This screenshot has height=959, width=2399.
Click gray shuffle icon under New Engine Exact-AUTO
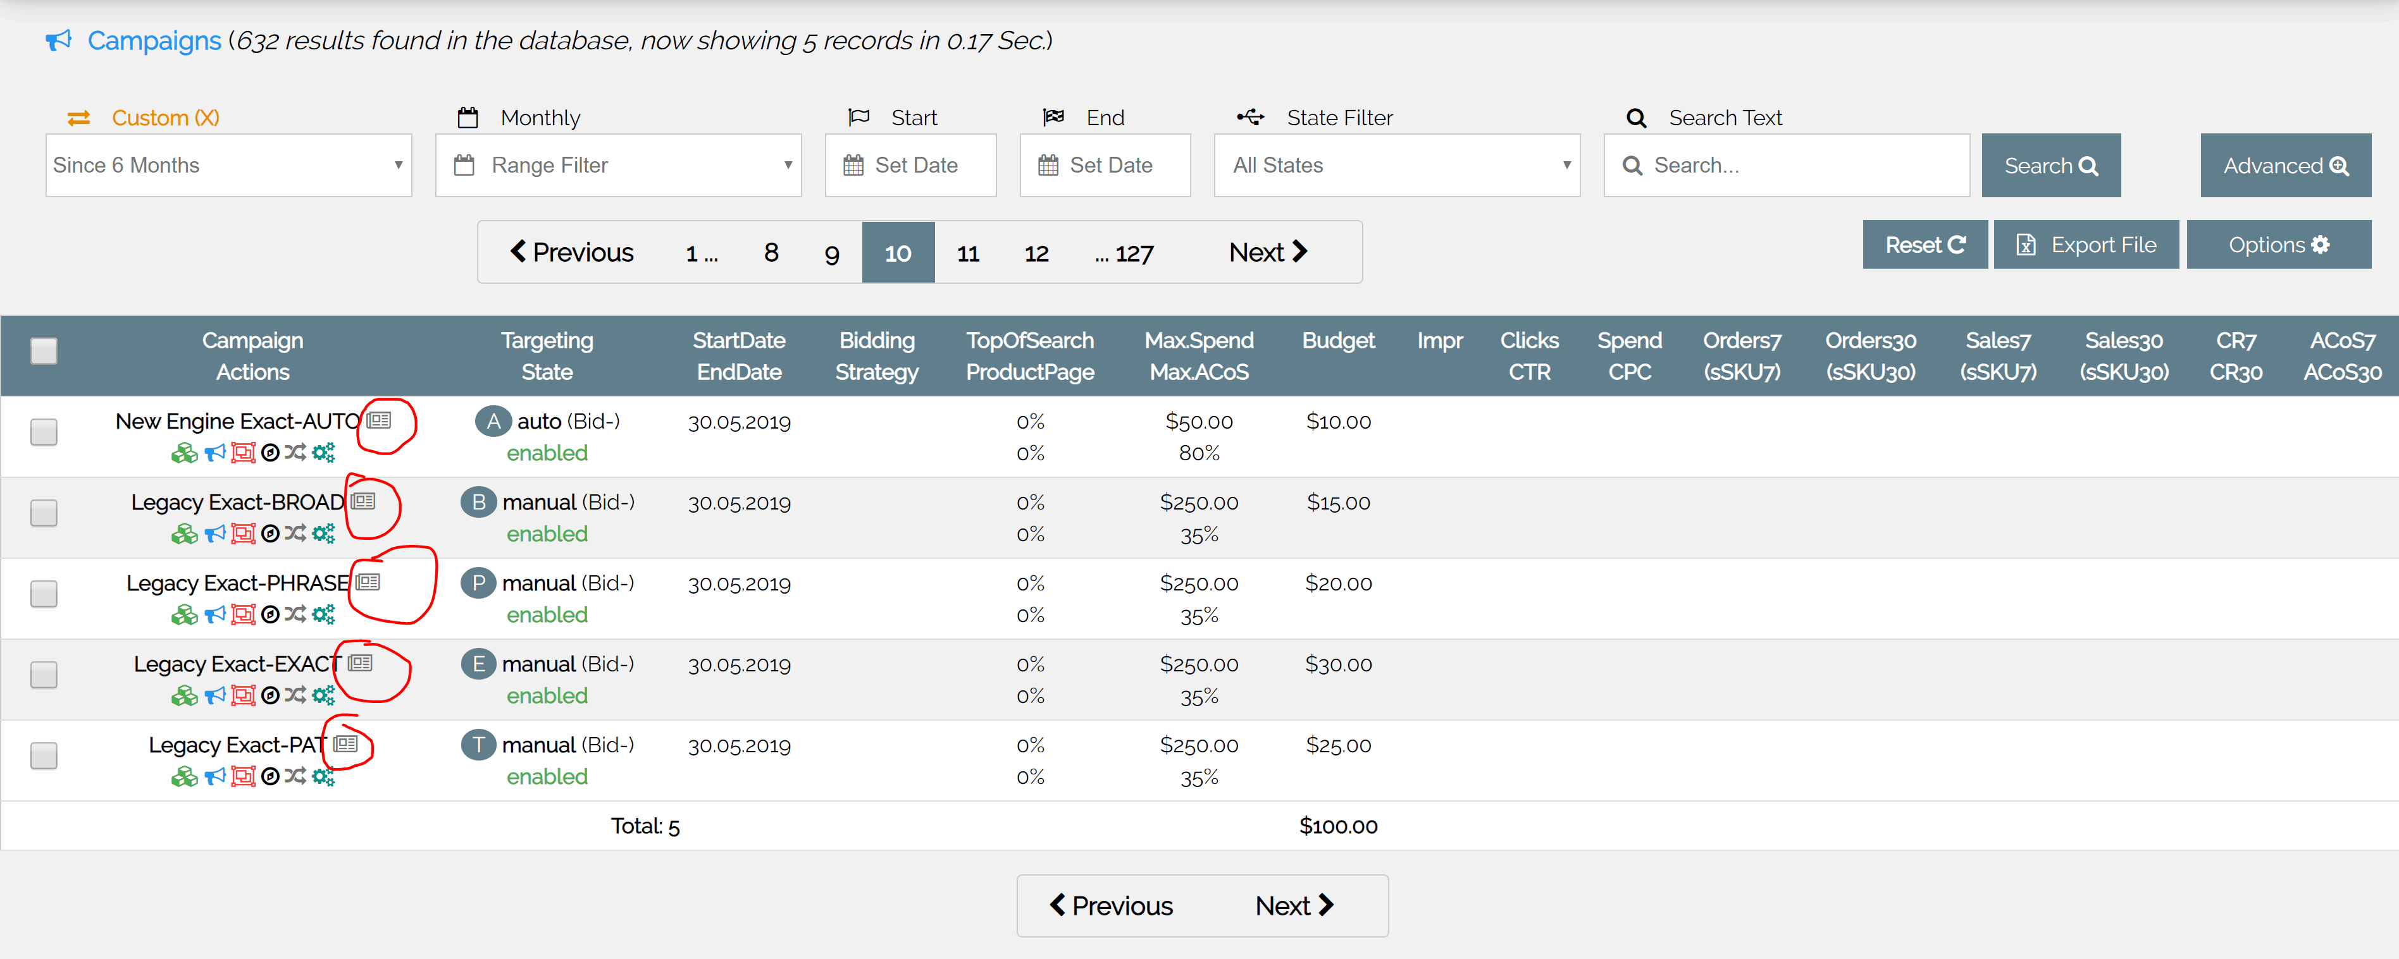(295, 453)
